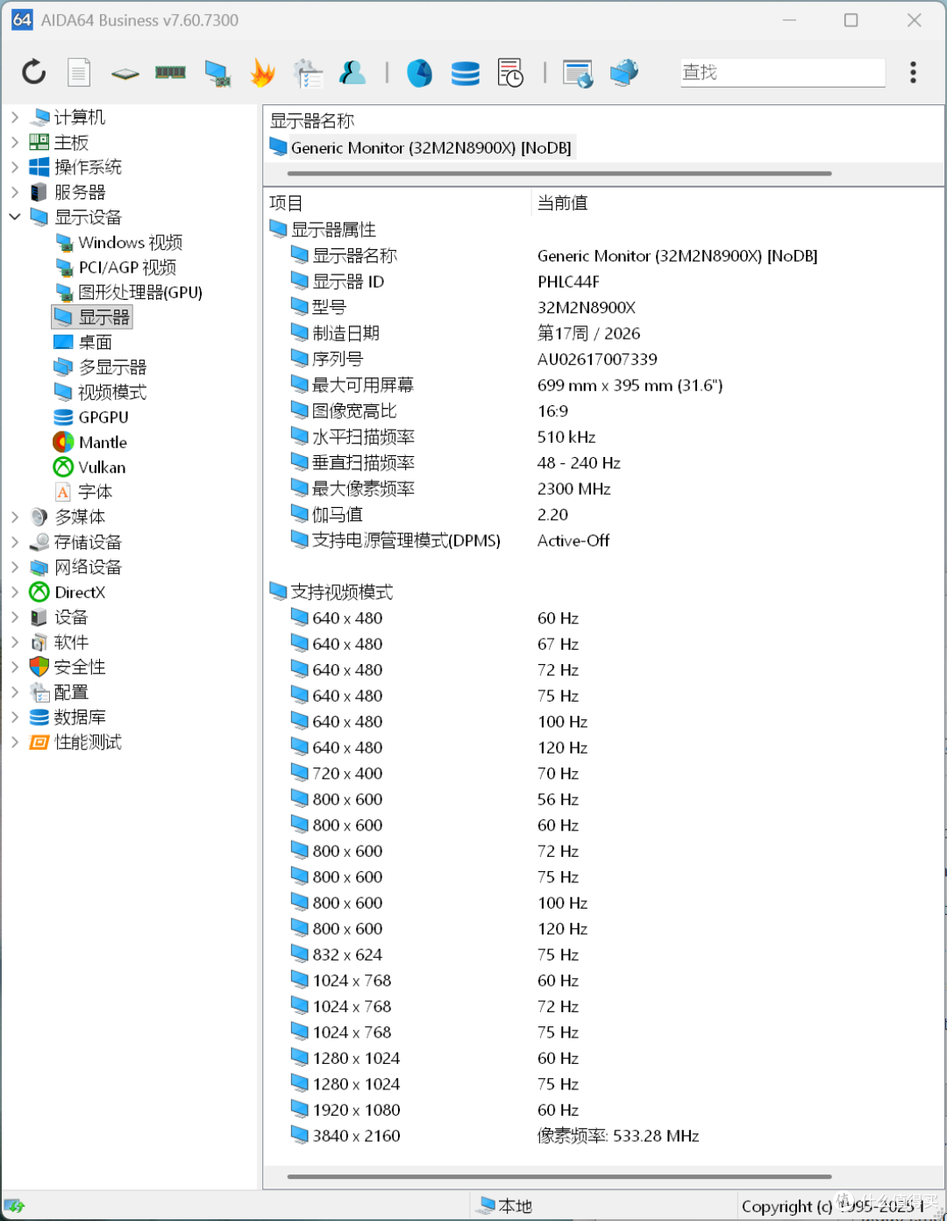Viewport: 947px width, 1221px height.
Task: Select the 序列号 row
Action: [602, 359]
